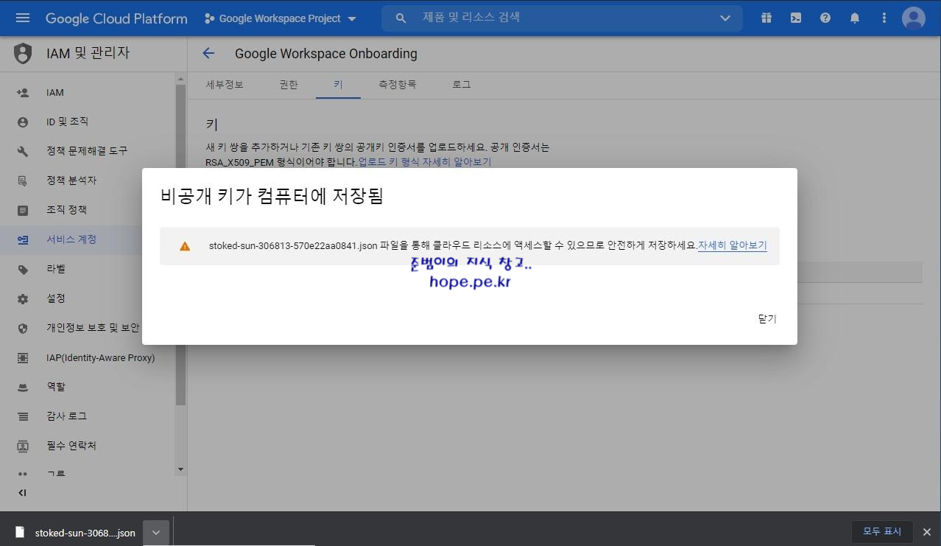Open IAP(Identity-Aware Proxy) sidebar item
This screenshot has width=941, height=546.
point(88,357)
